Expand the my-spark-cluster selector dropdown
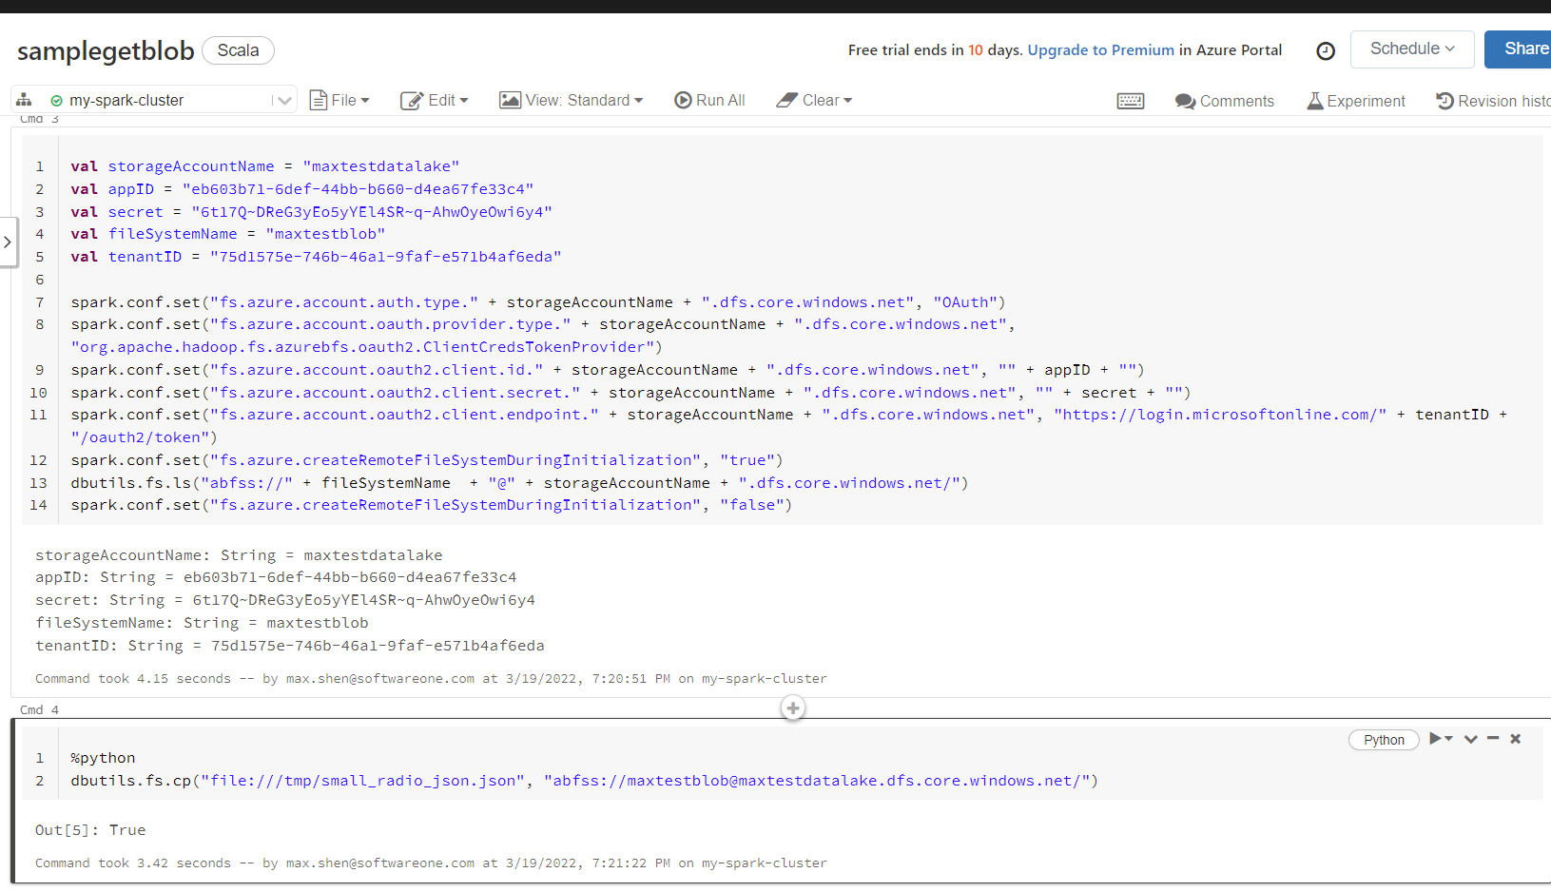This screenshot has height=892, width=1551. pyautogui.click(x=283, y=99)
